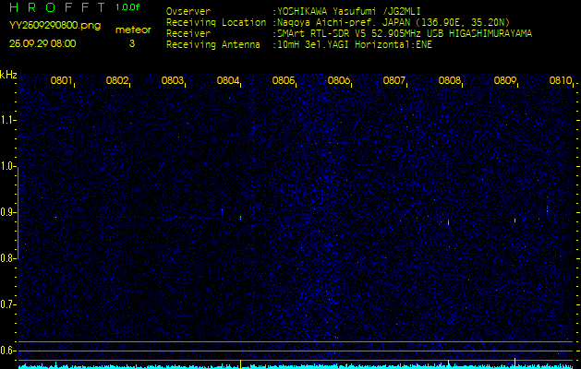Screen dimensions: 581x369
Task: Click the Receiver RTL-SDR description line
Action: (x=349, y=34)
